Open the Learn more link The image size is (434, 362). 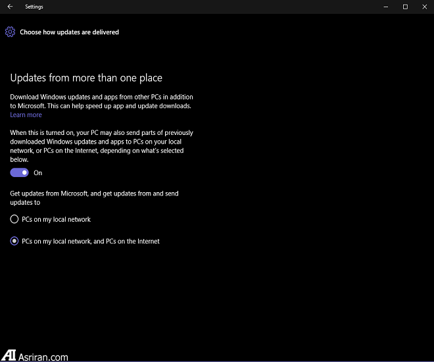(26, 115)
